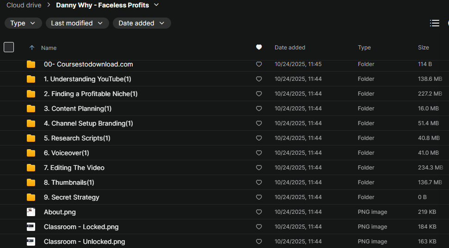Open the Last modified filter dropdown
The image size is (449, 248).
coord(77,23)
